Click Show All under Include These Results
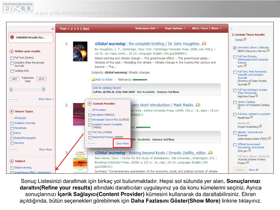Screen dimensions: 280x210 [x=253, y=170]
